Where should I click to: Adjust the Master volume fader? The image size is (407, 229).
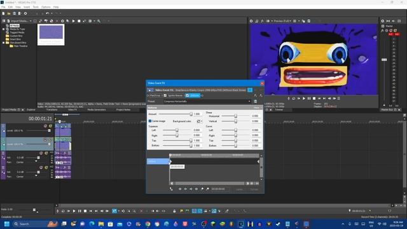(x=384, y=60)
